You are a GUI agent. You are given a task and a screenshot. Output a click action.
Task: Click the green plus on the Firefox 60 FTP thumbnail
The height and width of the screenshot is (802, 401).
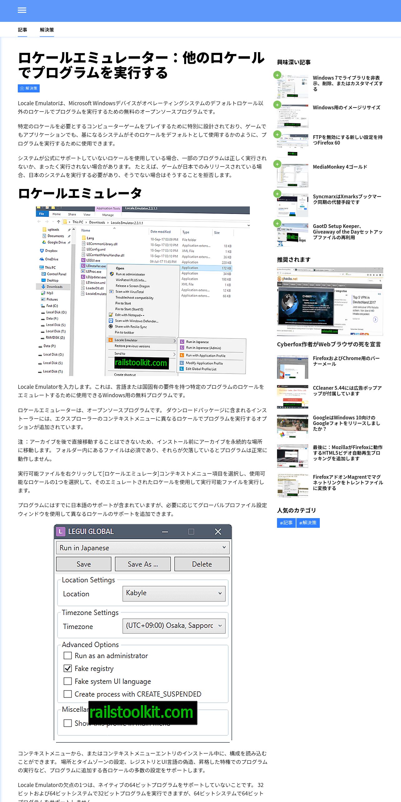(x=277, y=134)
